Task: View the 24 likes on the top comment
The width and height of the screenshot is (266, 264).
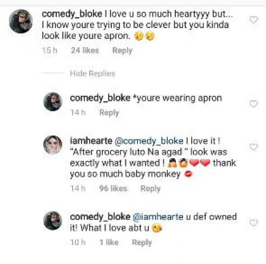Action: click(85, 50)
